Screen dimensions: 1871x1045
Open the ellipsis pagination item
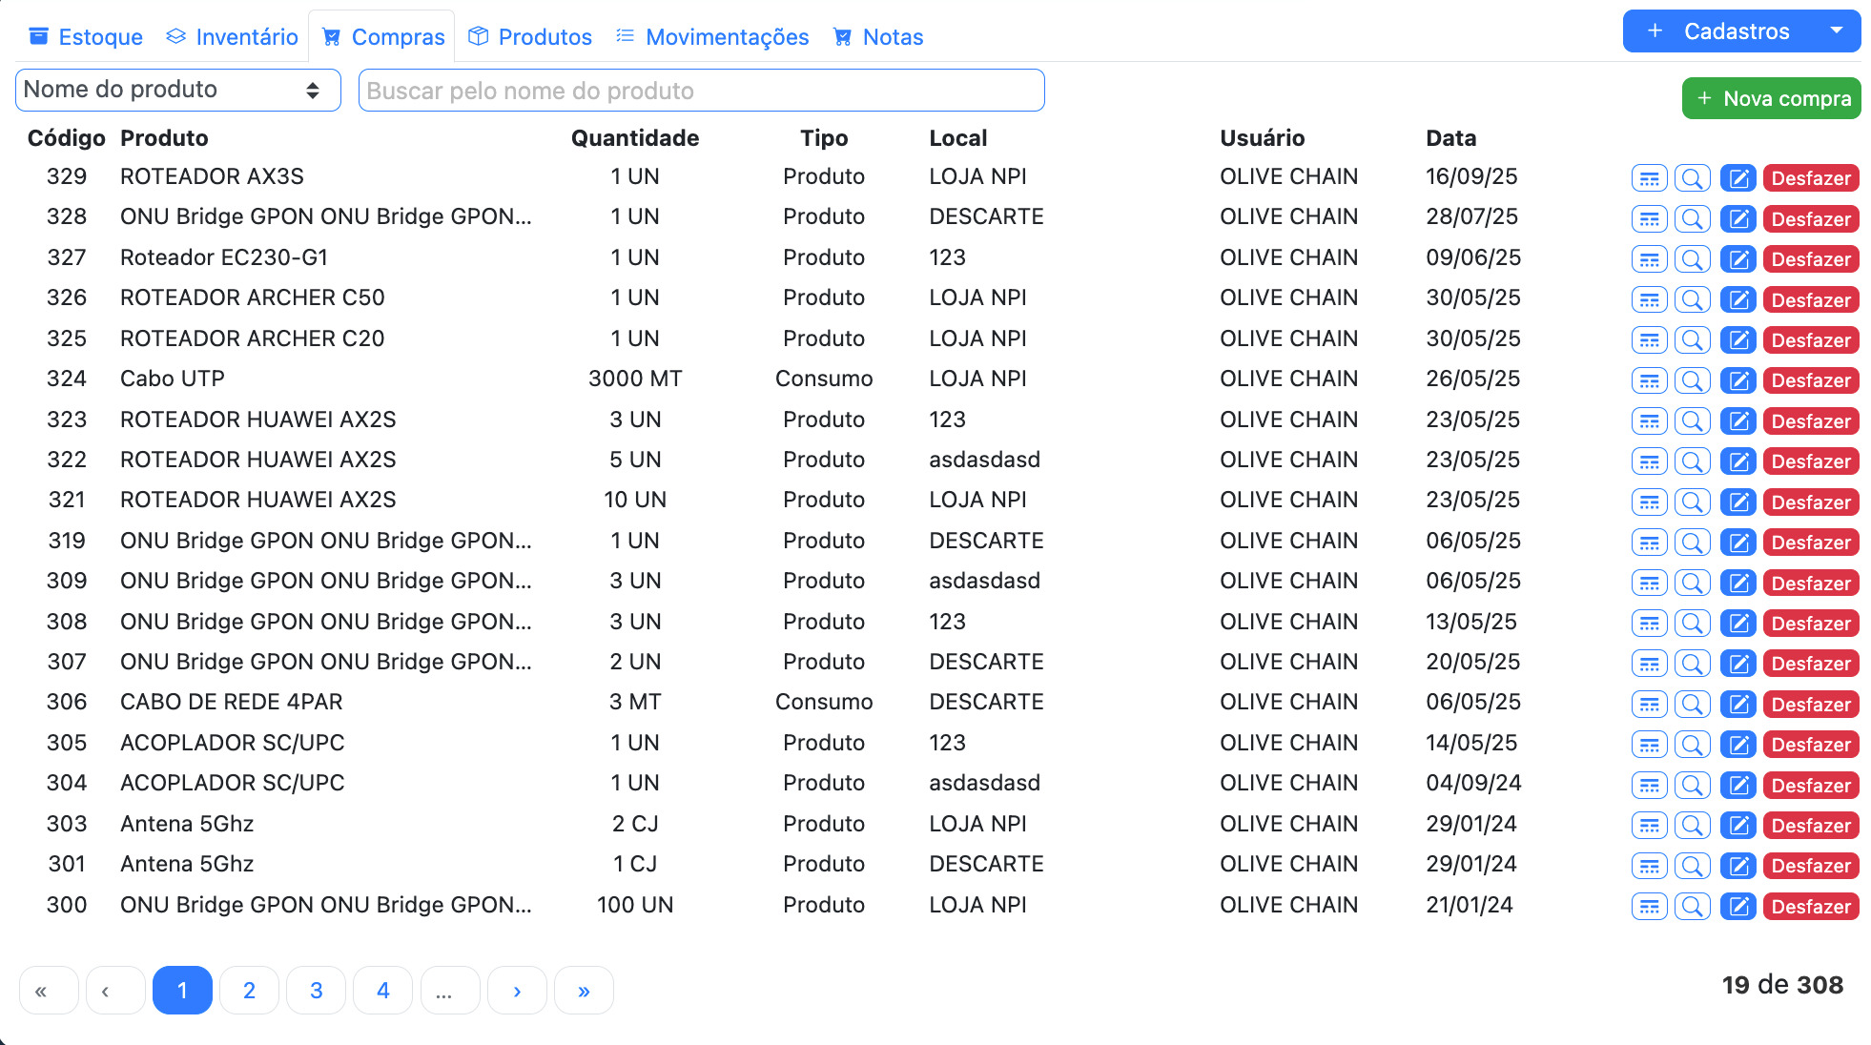[450, 991]
